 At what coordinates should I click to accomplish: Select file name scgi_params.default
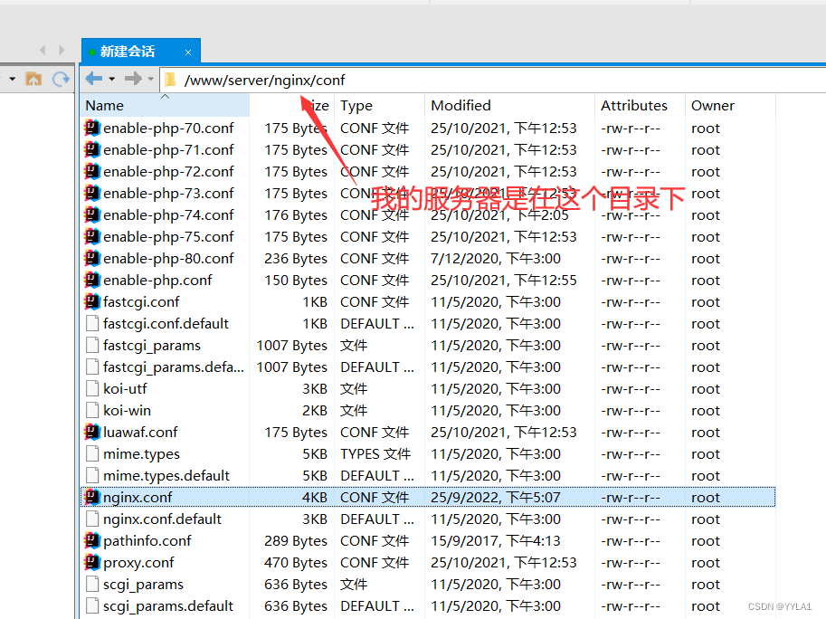tap(168, 605)
